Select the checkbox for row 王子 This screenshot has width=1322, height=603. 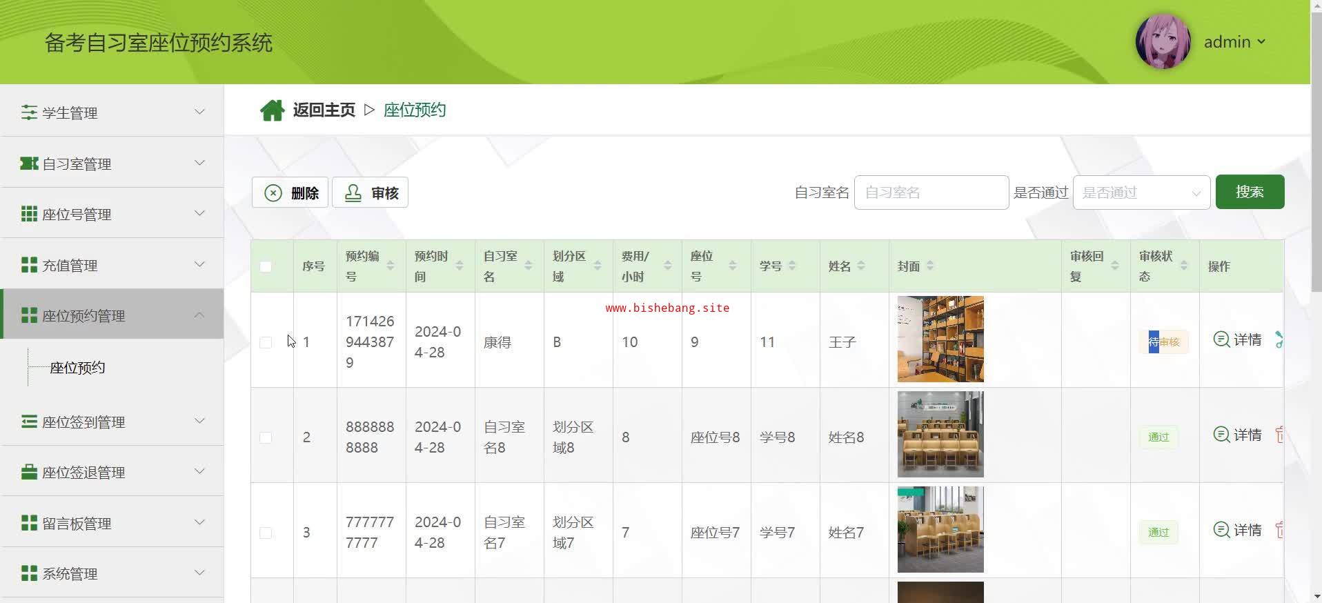click(266, 342)
